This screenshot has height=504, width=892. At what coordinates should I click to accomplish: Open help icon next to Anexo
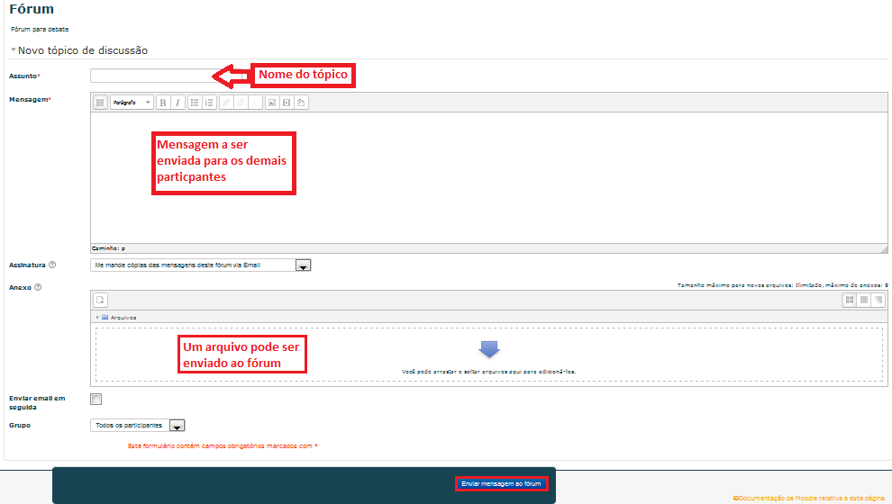38,288
